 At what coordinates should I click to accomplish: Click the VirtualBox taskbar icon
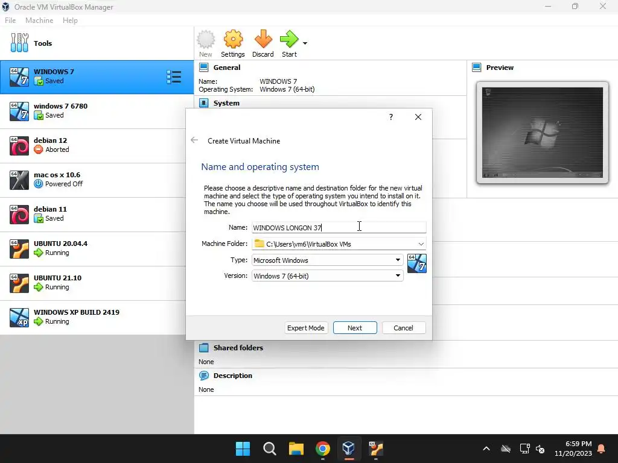[x=349, y=449]
